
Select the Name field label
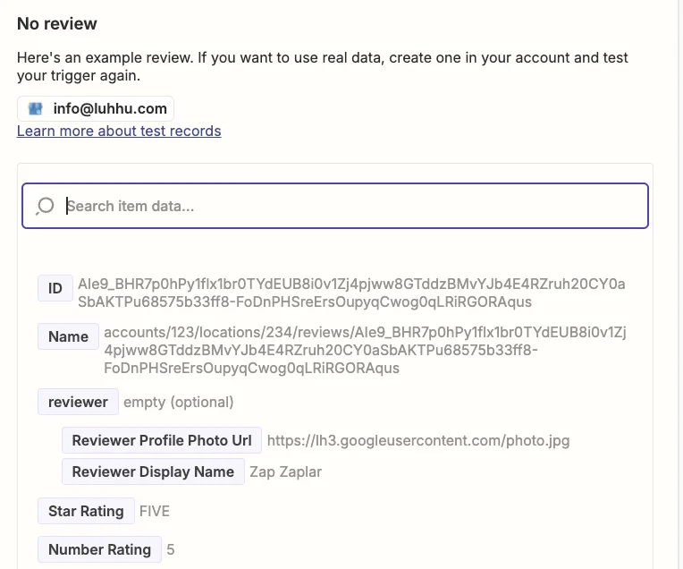coord(68,336)
